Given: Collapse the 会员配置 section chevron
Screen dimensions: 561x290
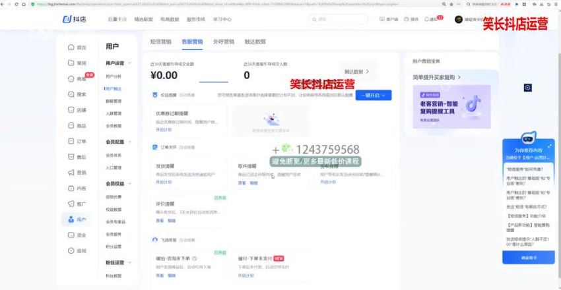Looking at the screenshot, I should (x=130, y=142).
